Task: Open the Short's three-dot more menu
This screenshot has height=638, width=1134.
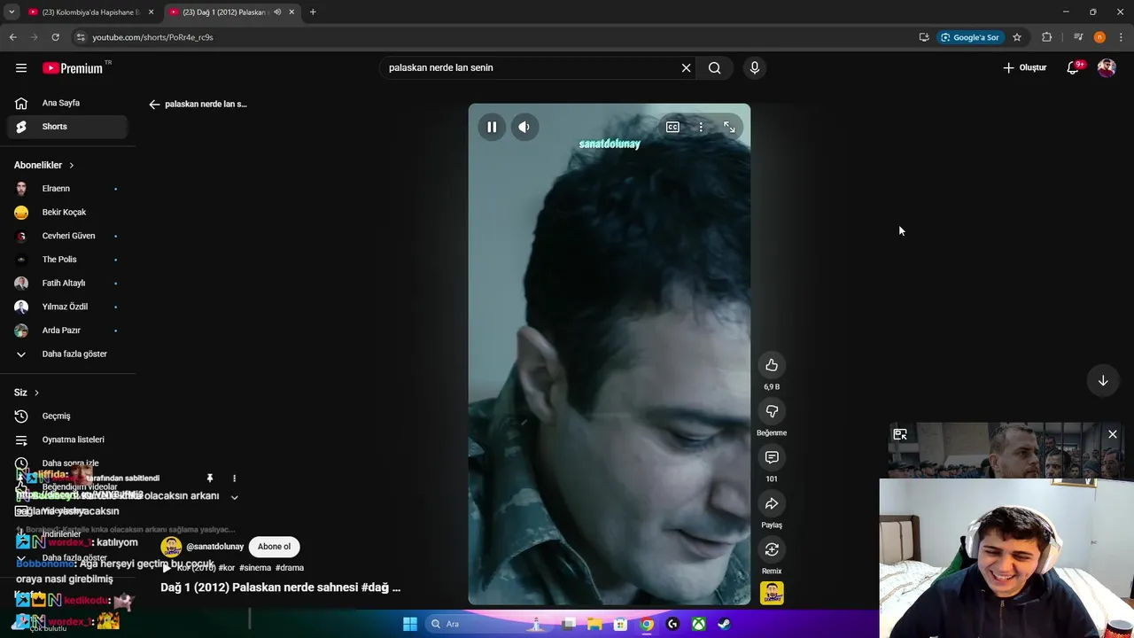Action: 701,127
